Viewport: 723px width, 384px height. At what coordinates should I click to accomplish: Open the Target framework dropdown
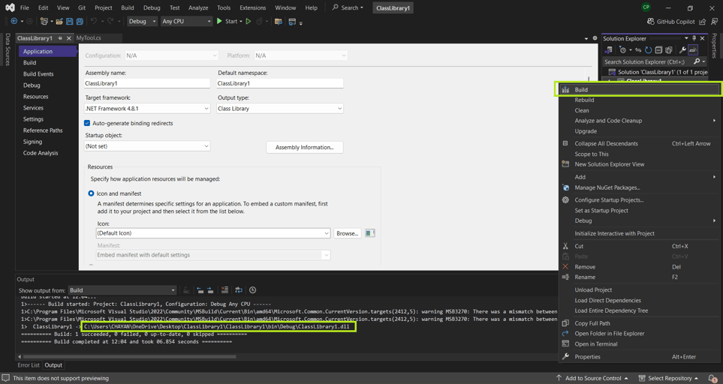click(x=148, y=109)
